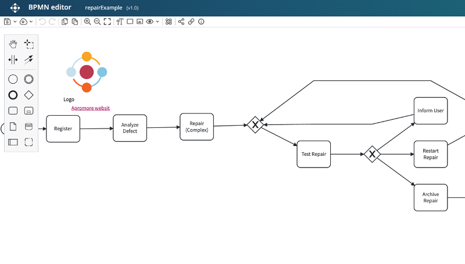
Task: Click the zoom in magnifier
Action: tap(87, 22)
